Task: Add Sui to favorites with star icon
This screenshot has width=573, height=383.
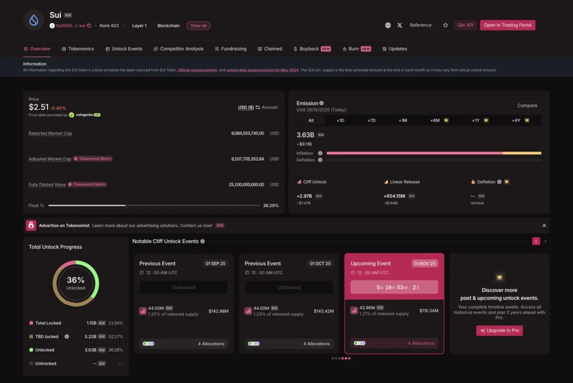Action: coord(445,25)
